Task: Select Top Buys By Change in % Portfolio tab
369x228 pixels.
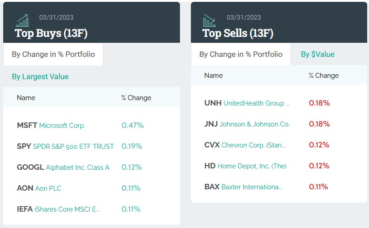Action: click(x=53, y=55)
